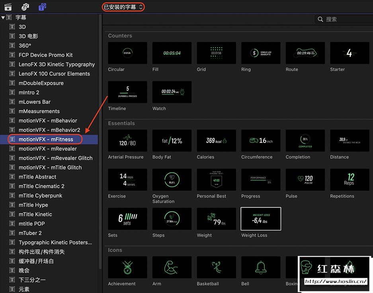Select the 3D 电影 titles category

(x=28, y=36)
